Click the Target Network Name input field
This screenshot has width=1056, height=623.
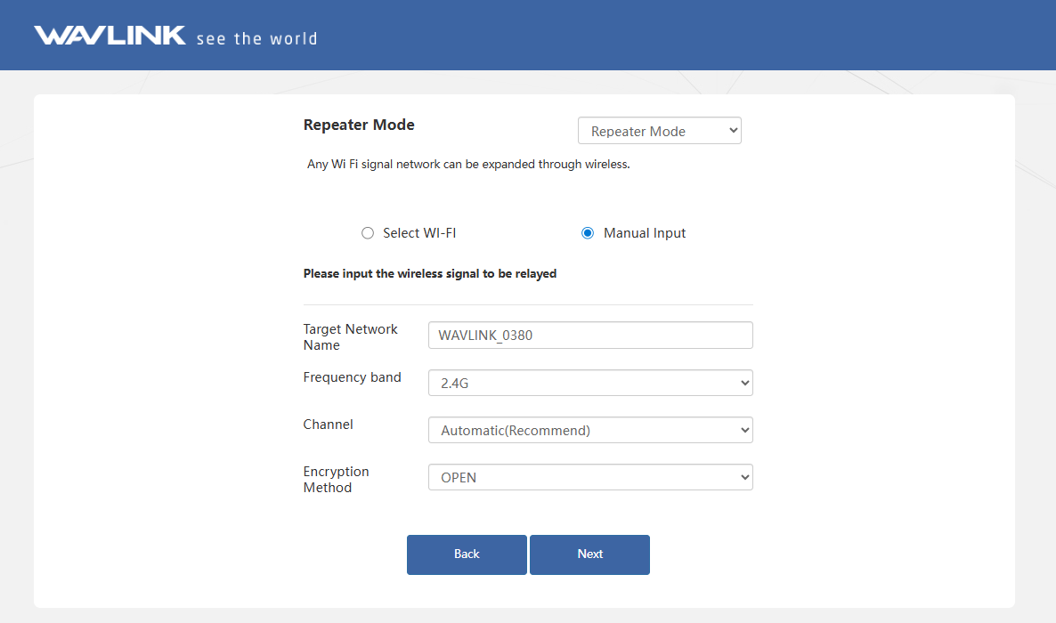pyautogui.click(x=590, y=336)
